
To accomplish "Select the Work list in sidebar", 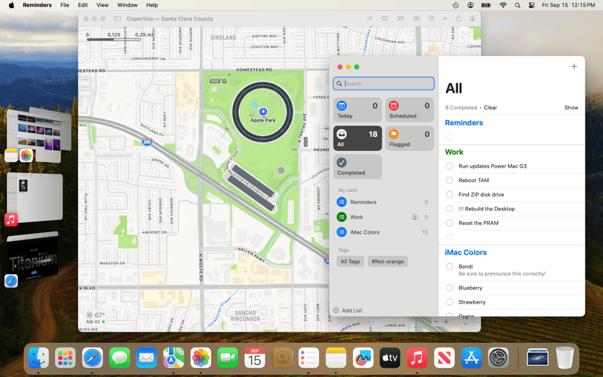I will [x=383, y=217].
